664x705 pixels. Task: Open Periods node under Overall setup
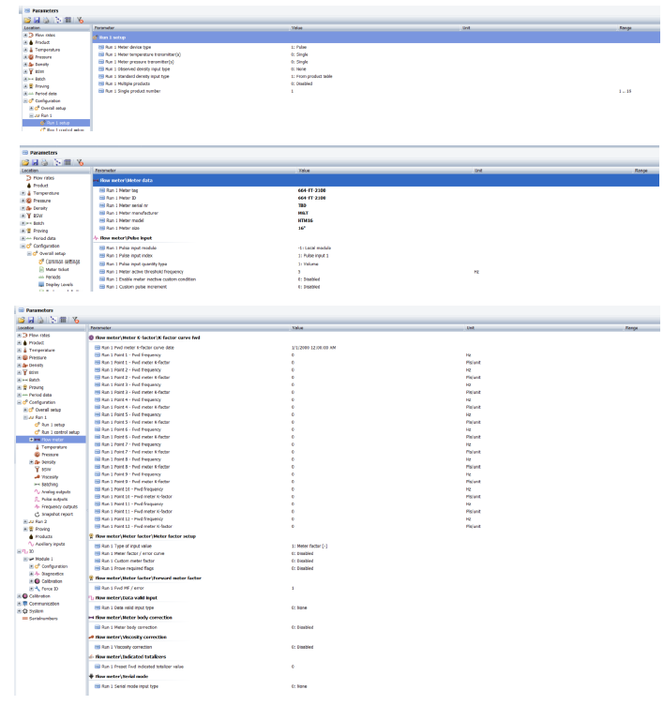point(53,277)
